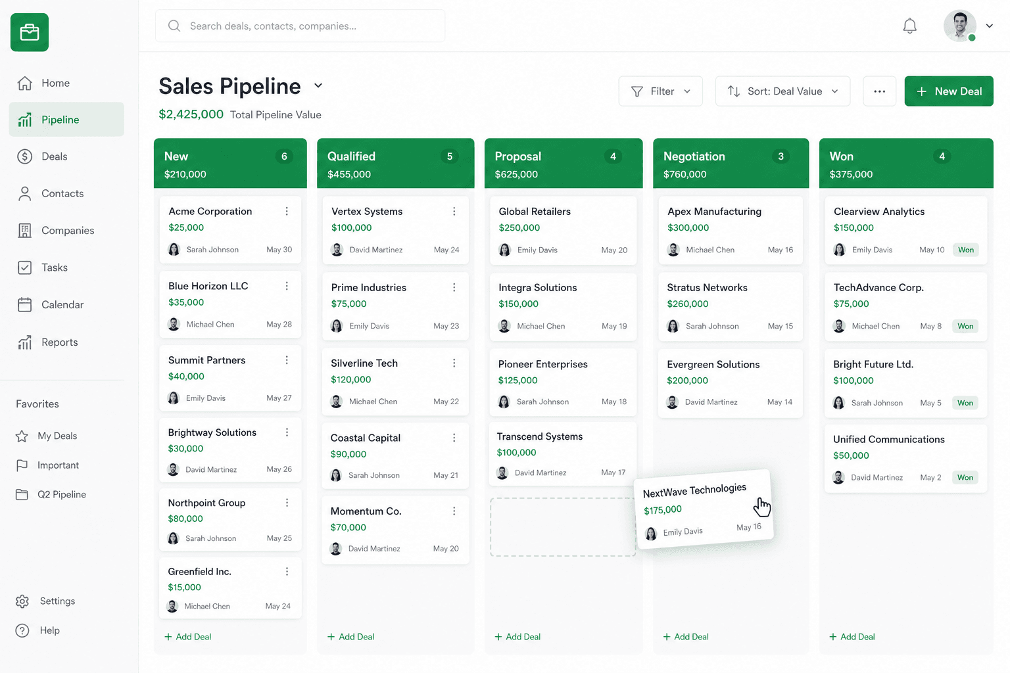Click the search magnifier icon
Viewport: 1010px width, 673px height.
click(174, 26)
